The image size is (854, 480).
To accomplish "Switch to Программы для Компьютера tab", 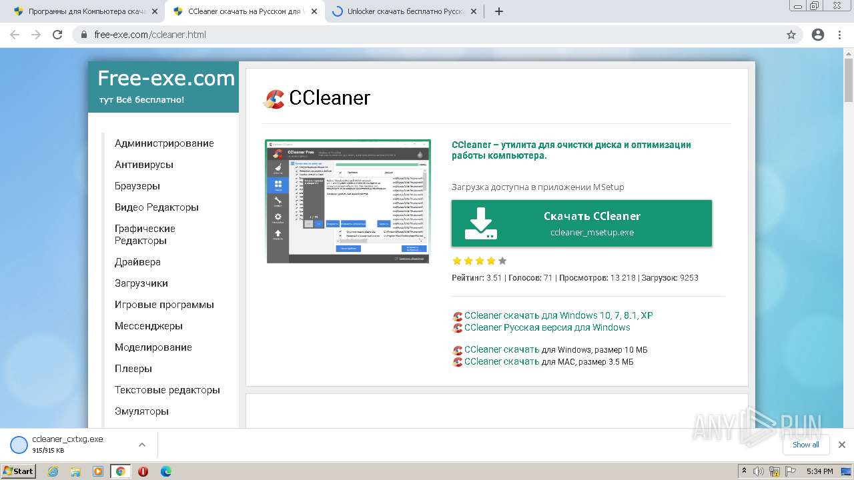I will click(x=87, y=11).
